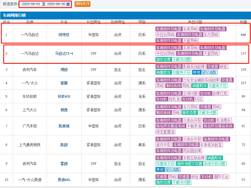Open the 标致408 series link
This screenshot has width=251, height=188.
(x=64, y=96)
